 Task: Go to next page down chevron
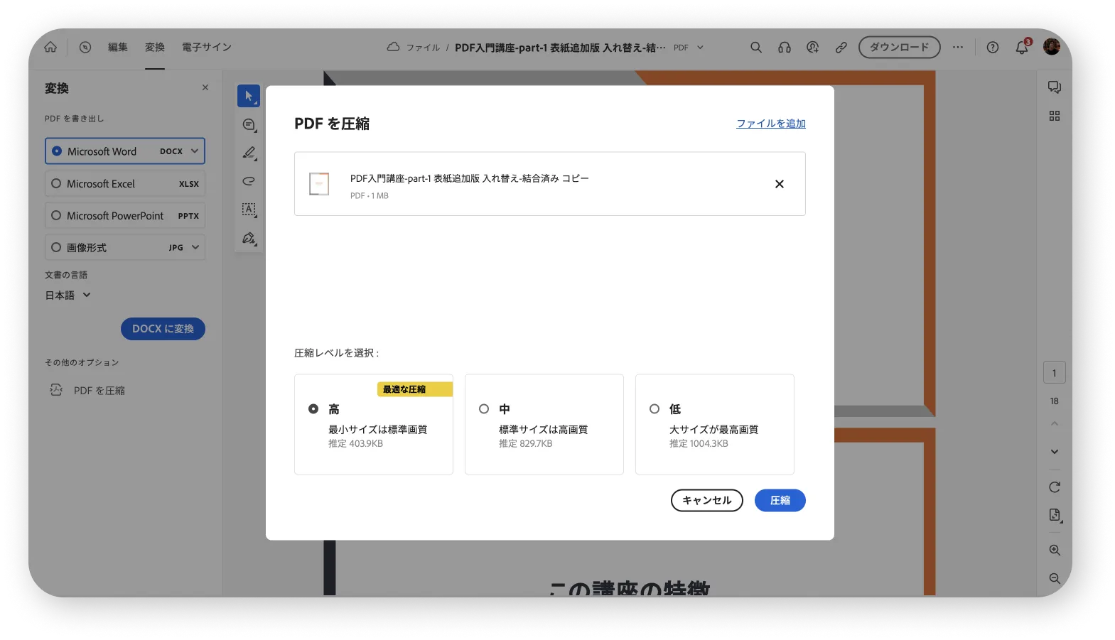click(x=1055, y=452)
